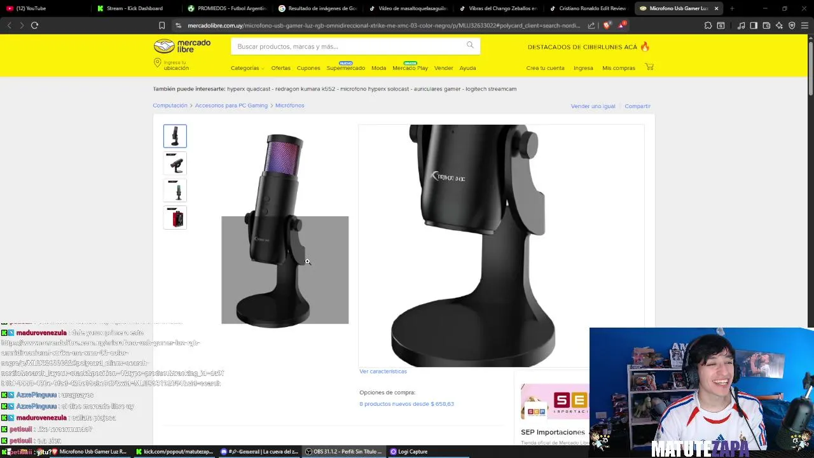Open the shopping cart icon

click(x=649, y=67)
